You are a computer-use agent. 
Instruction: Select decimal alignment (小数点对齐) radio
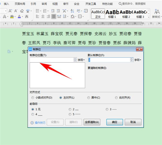pyautogui.click(x=33, y=98)
